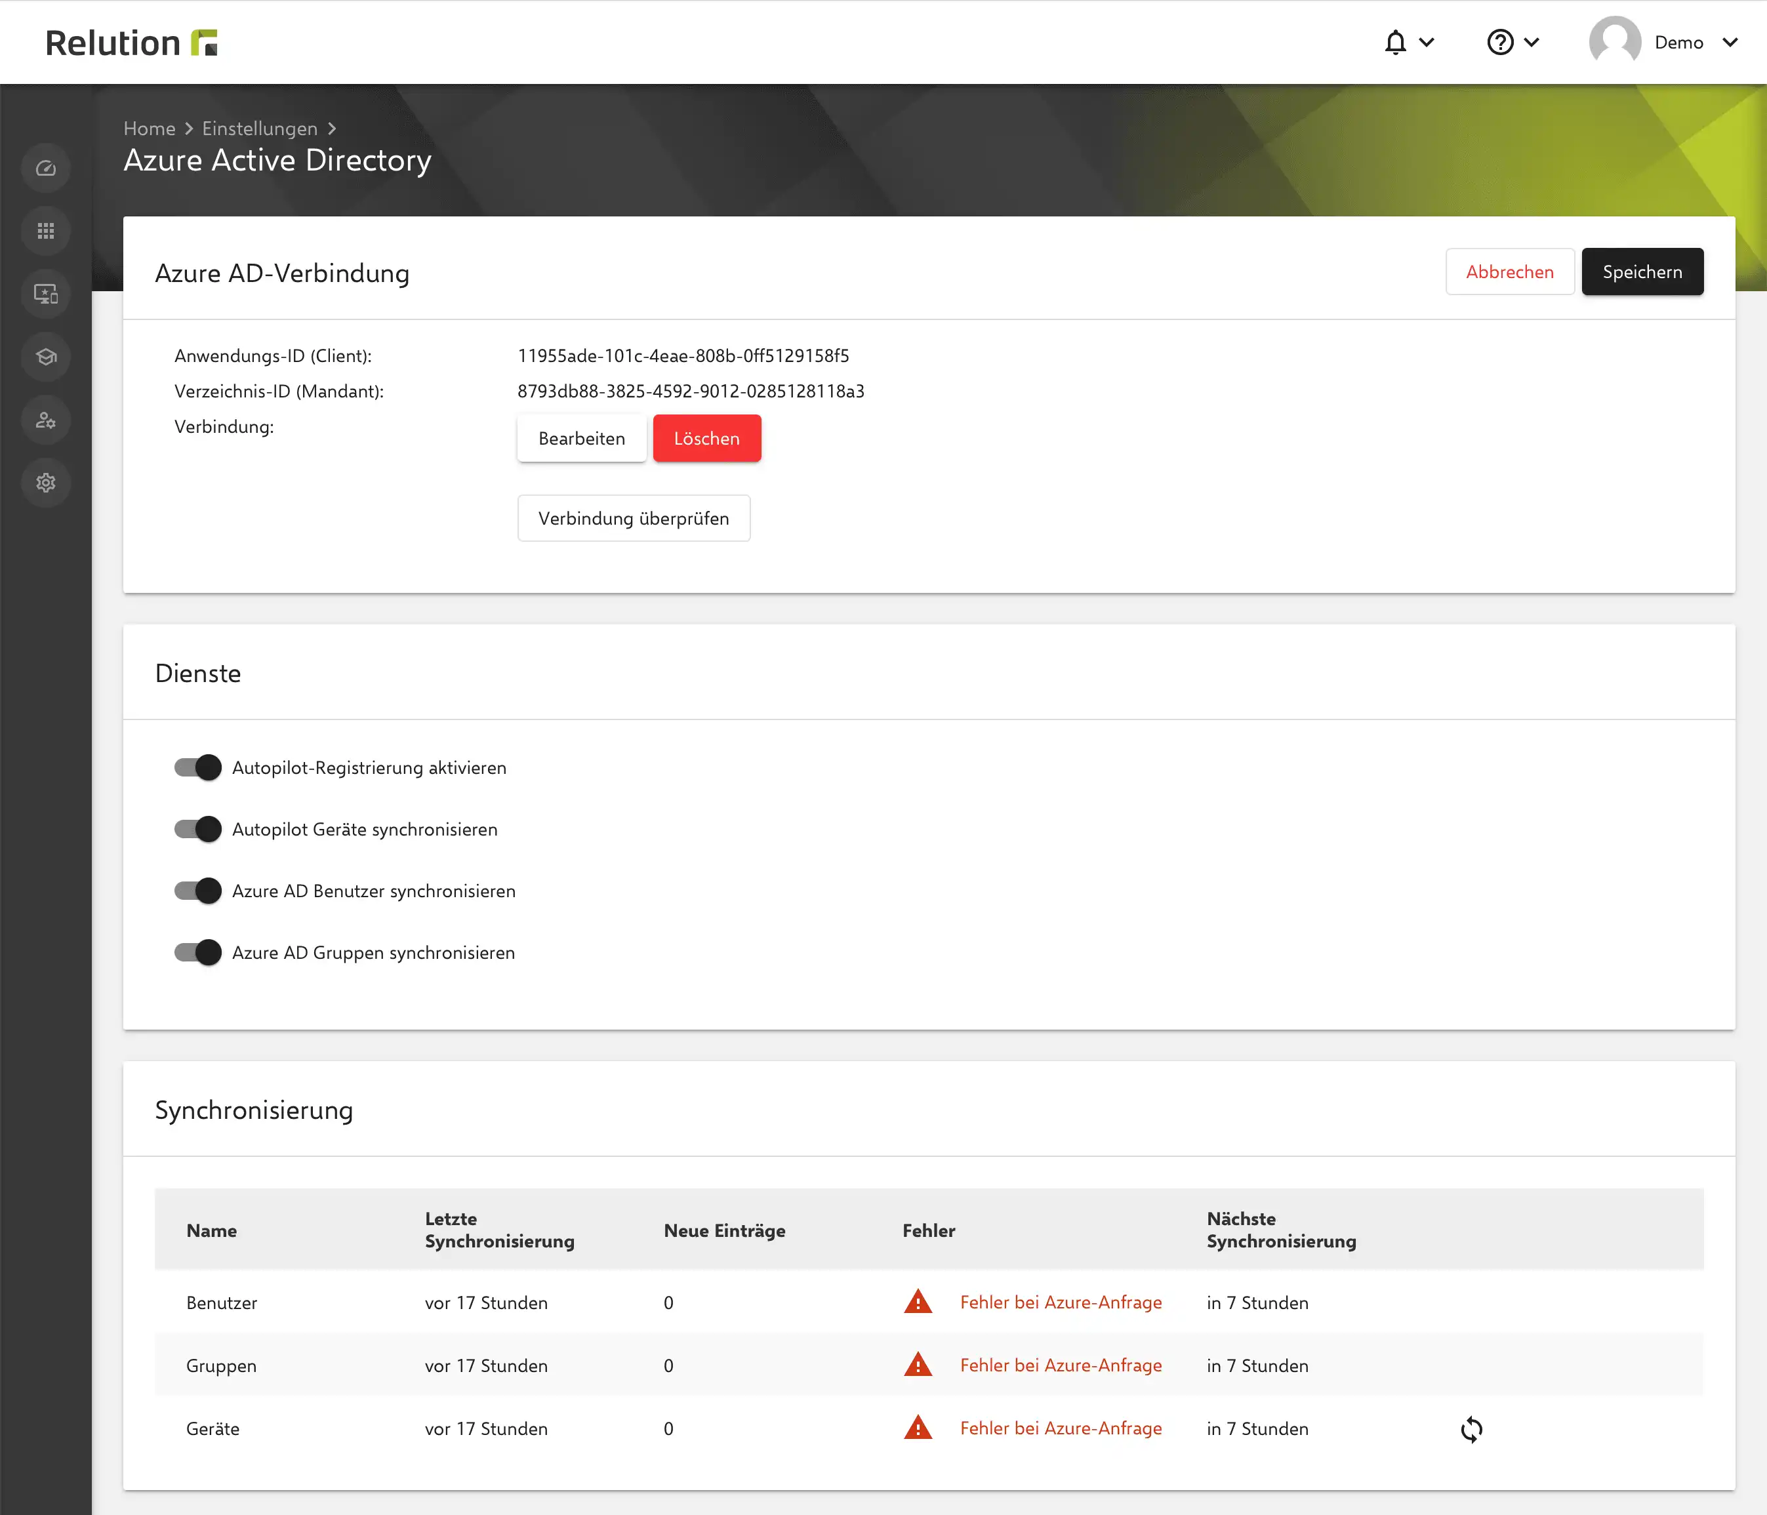Toggle Autopilot-Registrierung aktivieren switch

coord(198,767)
